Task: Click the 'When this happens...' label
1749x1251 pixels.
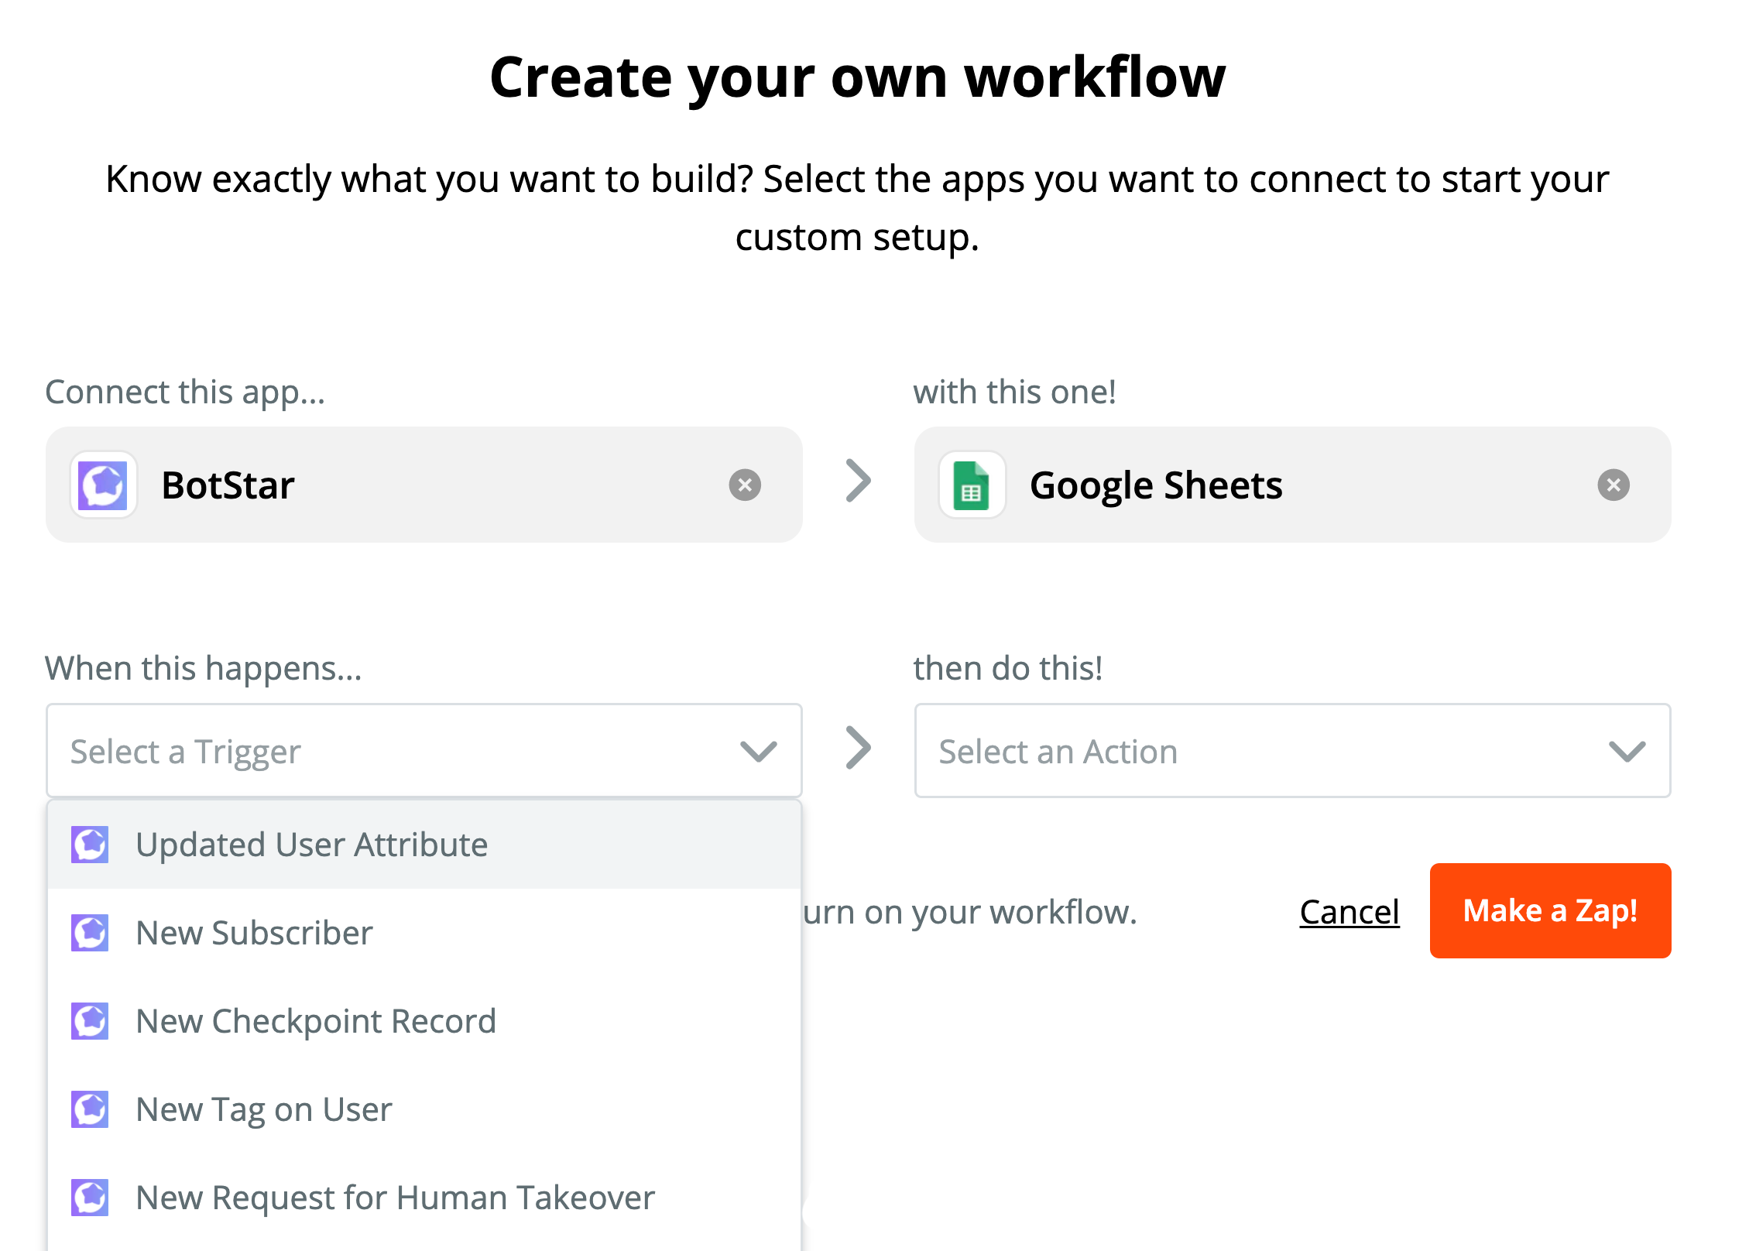Action: pyautogui.click(x=204, y=668)
